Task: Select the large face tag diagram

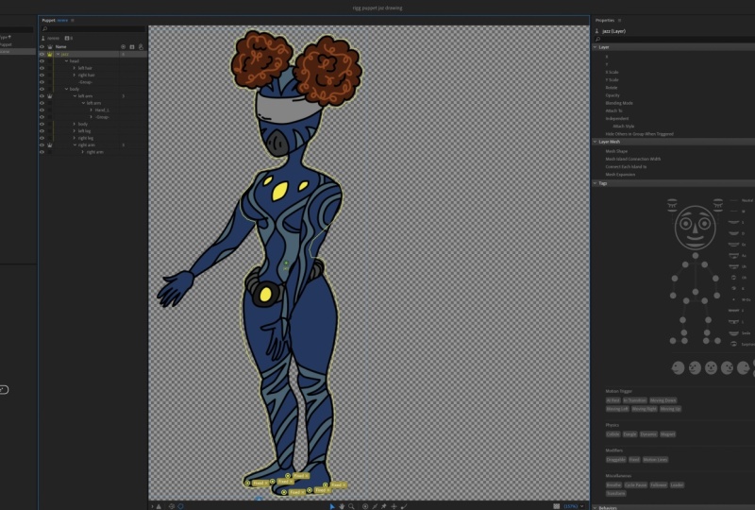Action: (x=695, y=227)
